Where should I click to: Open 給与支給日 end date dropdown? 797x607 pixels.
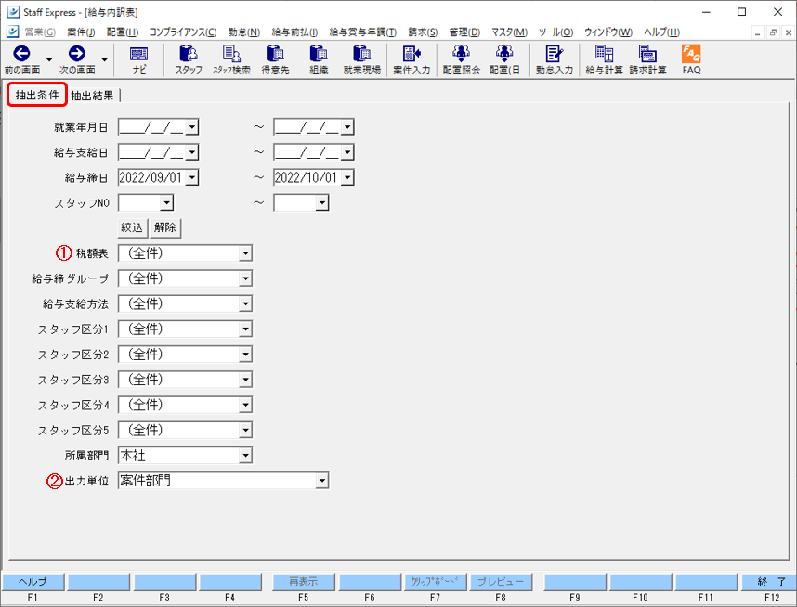347,152
